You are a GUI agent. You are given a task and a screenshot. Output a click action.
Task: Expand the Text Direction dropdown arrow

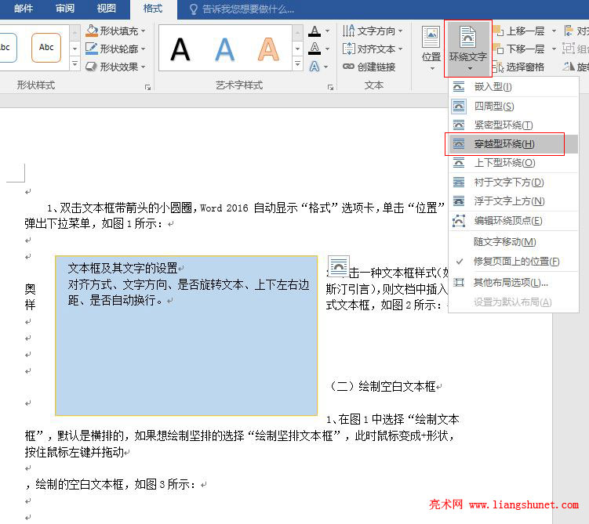click(401, 31)
